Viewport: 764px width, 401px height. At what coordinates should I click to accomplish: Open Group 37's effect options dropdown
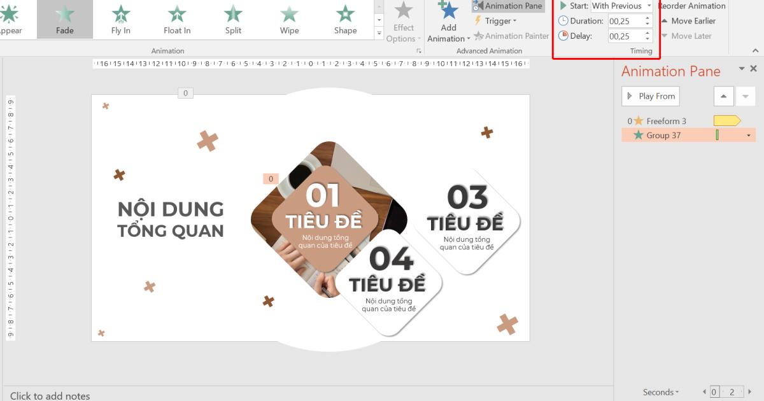[x=749, y=135]
